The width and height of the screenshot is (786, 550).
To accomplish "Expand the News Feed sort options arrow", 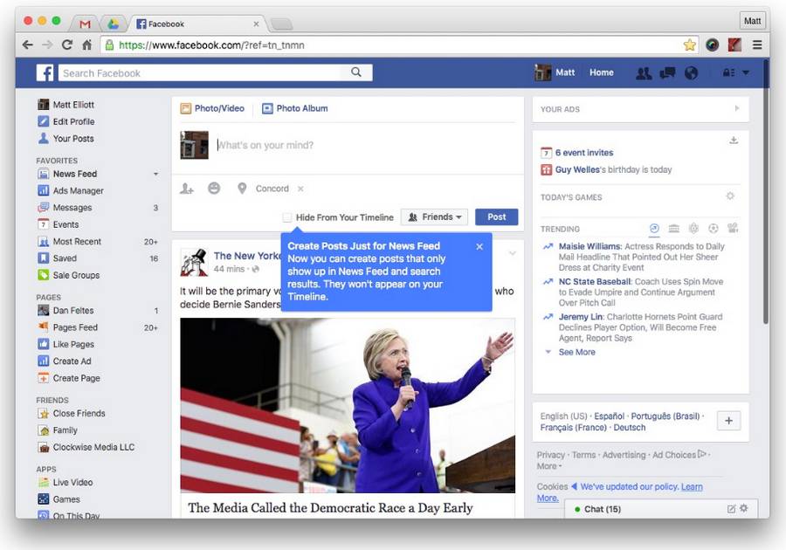I will point(155,173).
